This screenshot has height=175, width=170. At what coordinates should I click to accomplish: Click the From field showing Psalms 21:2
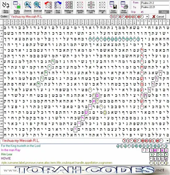[155, 3]
